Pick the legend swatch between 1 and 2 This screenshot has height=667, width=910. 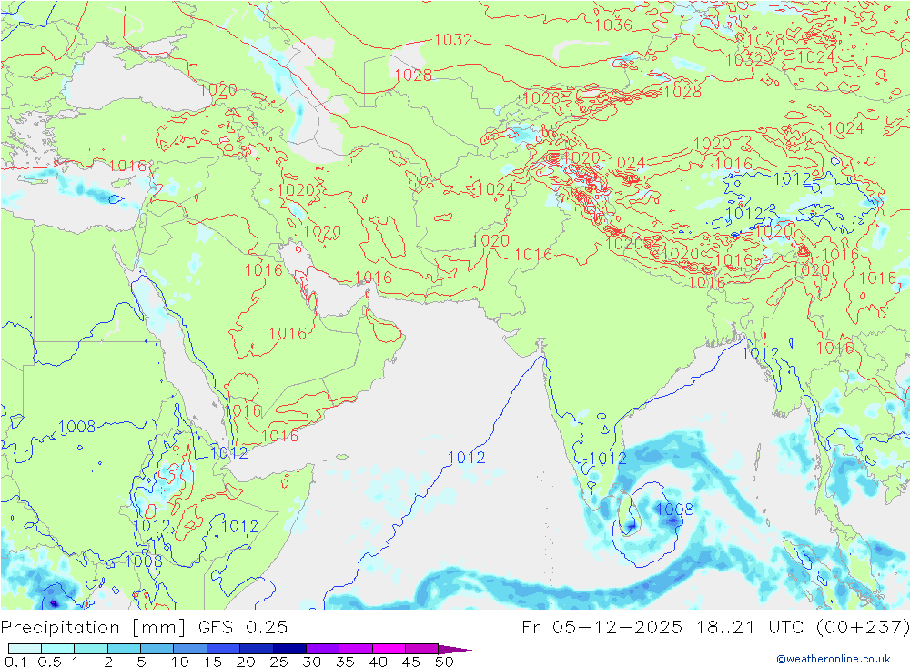pos(90,649)
